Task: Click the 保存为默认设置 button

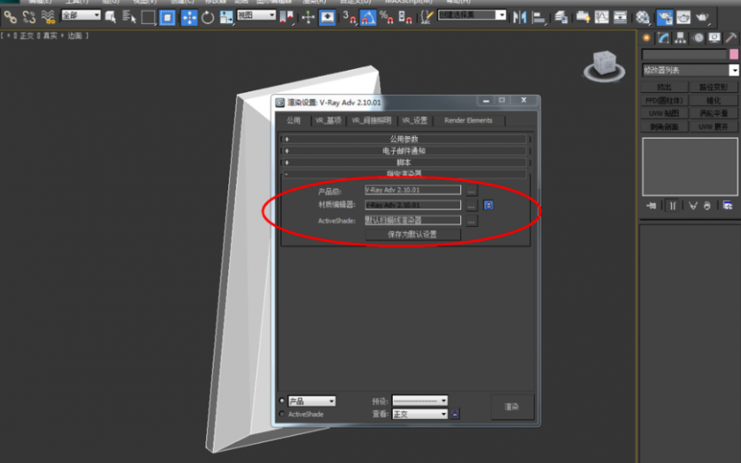Action: 413,235
